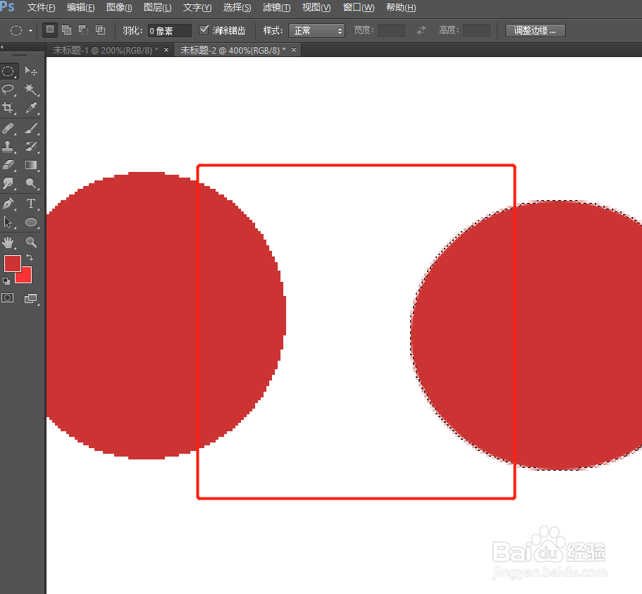Choose Intersect with Selection mode
Image resolution: width=642 pixels, height=594 pixels.
tap(100, 30)
